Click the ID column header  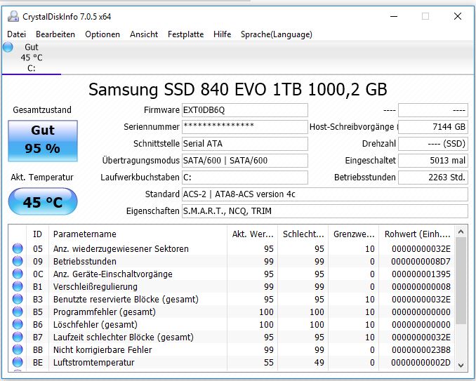tap(38, 234)
